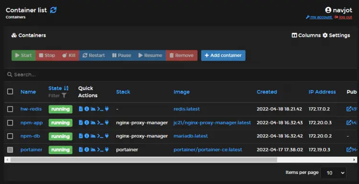Click attach plug icon for hw-redis
This screenshot has width=359, height=184.
pyautogui.click(x=107, y=109)
